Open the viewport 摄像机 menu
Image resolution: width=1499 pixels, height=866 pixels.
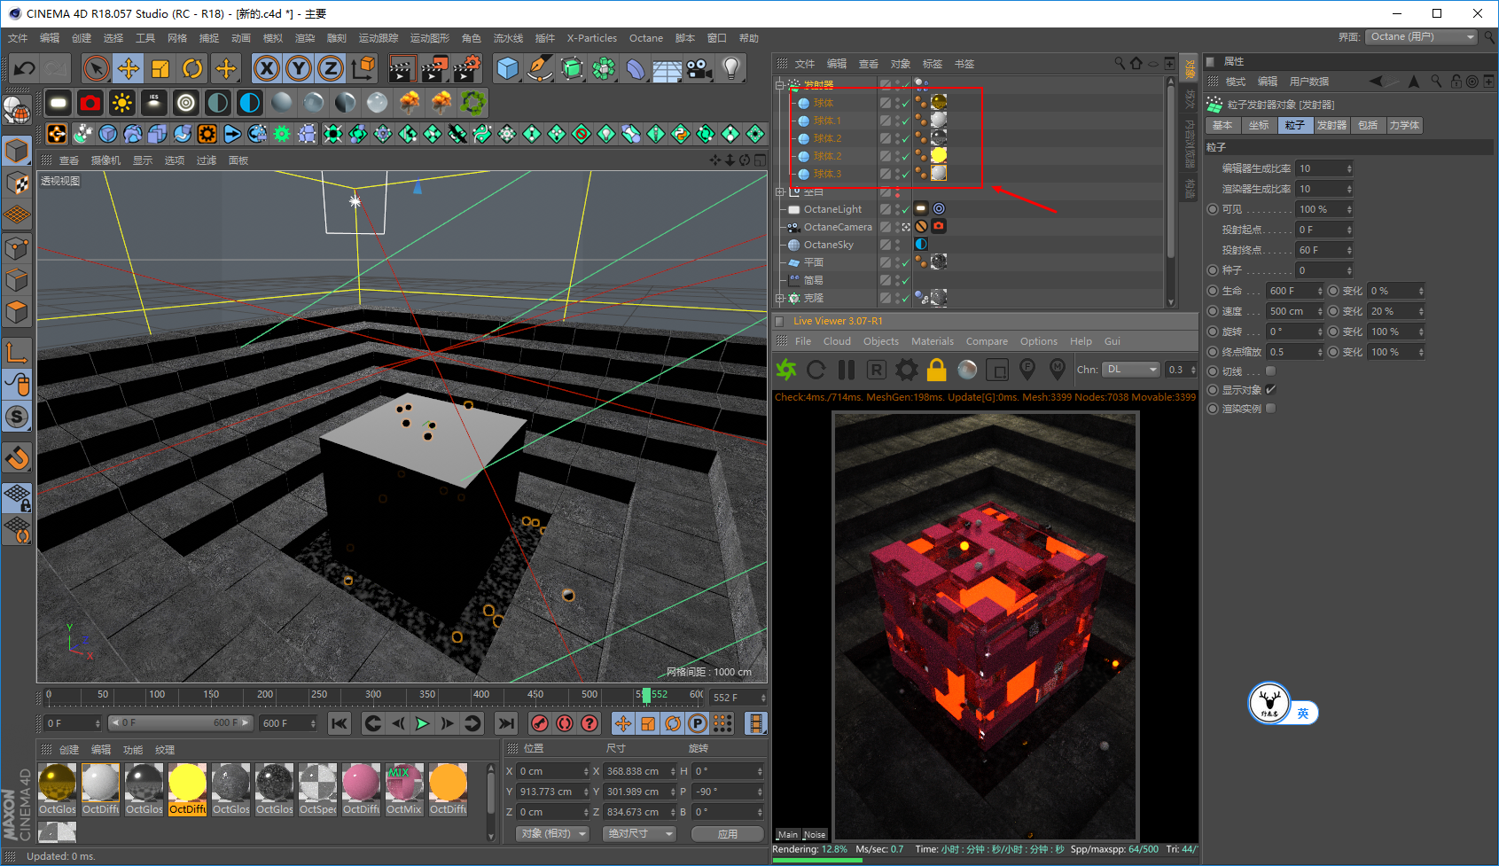coord(105,160)
